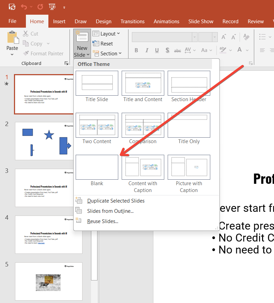Image resolution: width=274 pixels, height=303 pixels.
Task: Toggle Bold formatting
Action: tap(136, 51)
